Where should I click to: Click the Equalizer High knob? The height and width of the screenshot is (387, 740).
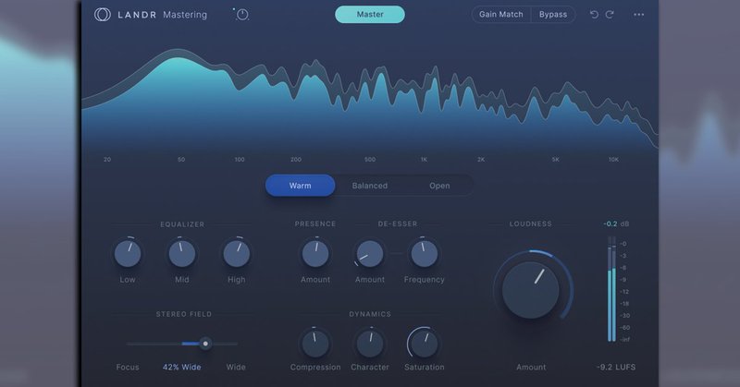coord(237,253)
